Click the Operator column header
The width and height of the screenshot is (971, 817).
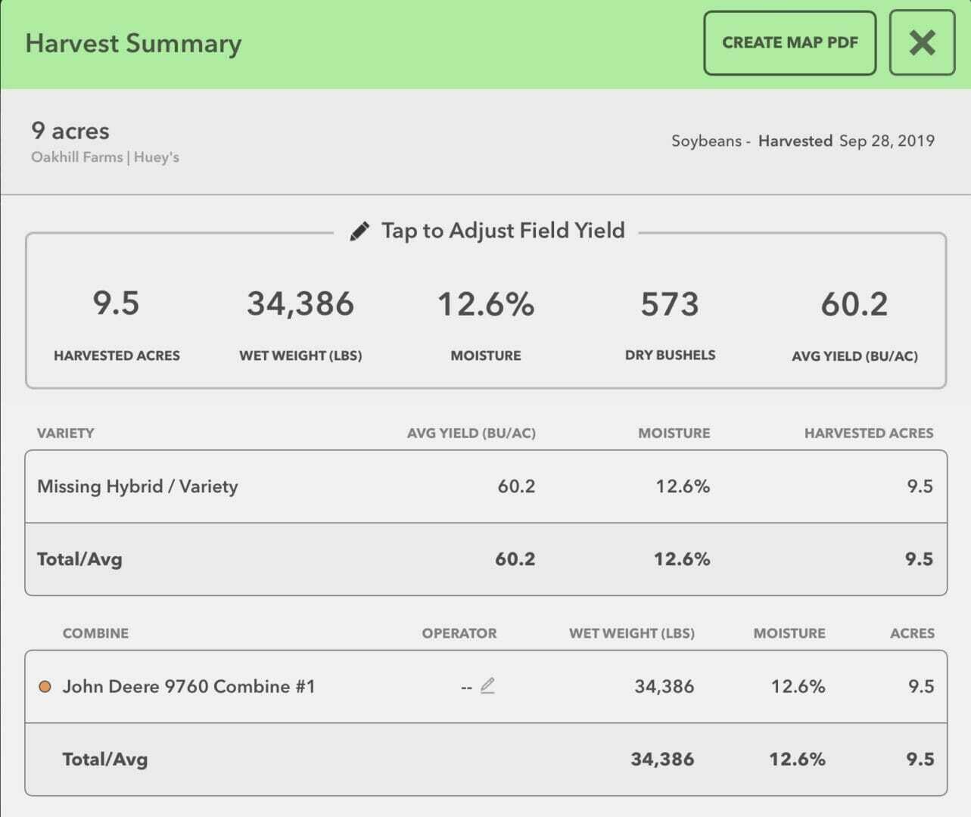pyautogui.click(x=459, y=633)
